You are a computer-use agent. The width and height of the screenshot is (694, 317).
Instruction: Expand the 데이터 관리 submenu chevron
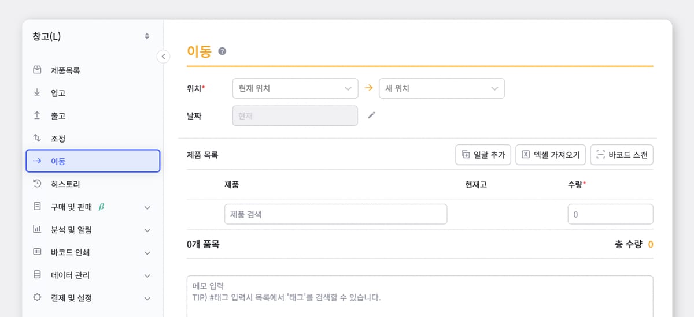[x=147, y=275]
